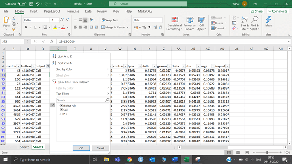Click the Windows Start button
292x164 pixels.
coord(5,159)
